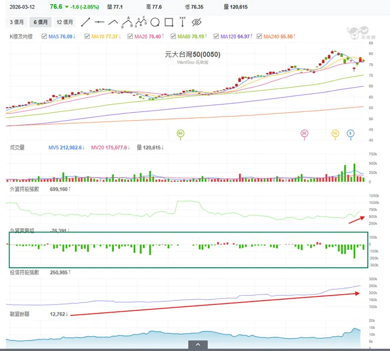Click the blue 5 marker pin
Image resolution: width=390 pixels, height=351 pixels.
tap(350, 133)
